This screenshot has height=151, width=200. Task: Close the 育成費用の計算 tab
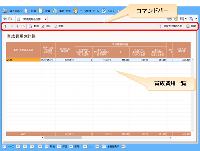click(46, 19)
